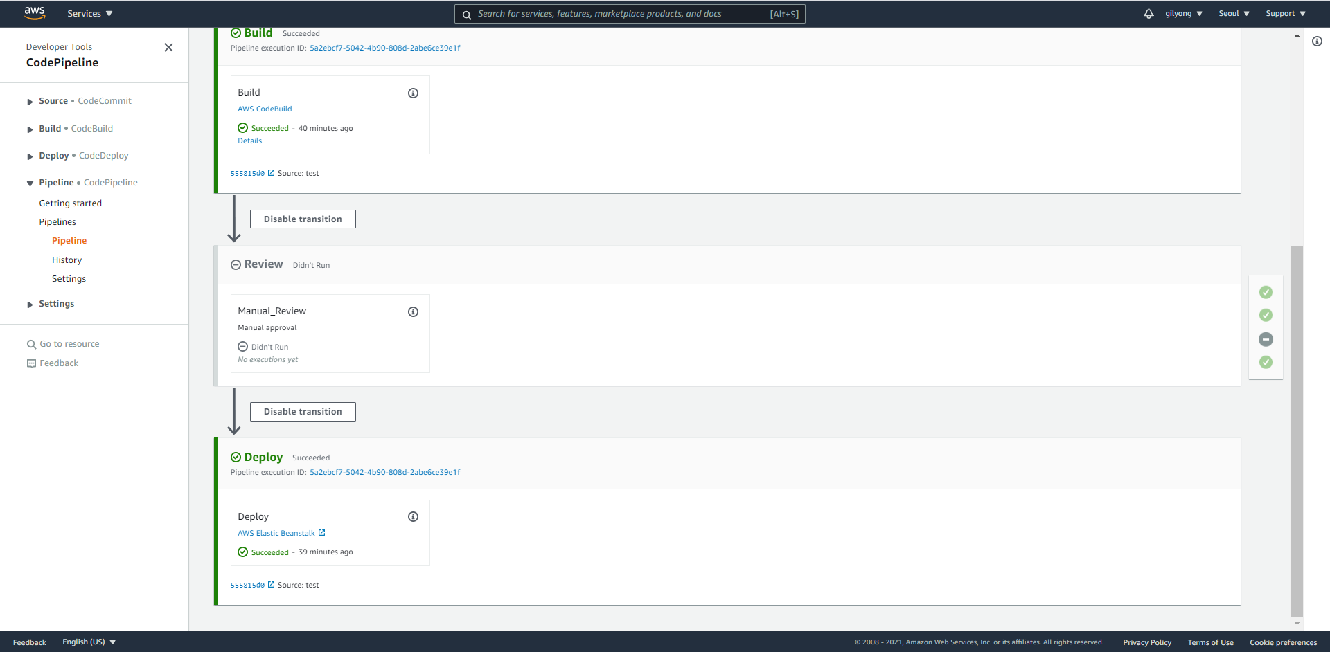Click the scroll down arrow
The height and width of the screenshot is (652, 1330).
[x=1297, y=623]
